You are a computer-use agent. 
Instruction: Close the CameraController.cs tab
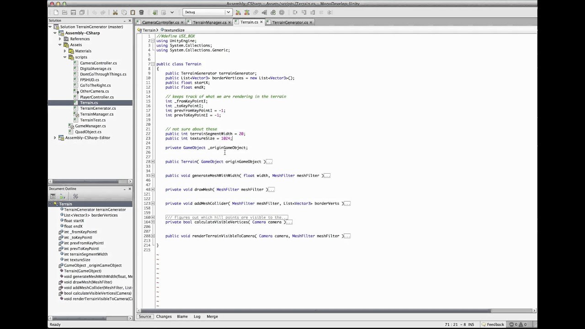coord(182,22)
